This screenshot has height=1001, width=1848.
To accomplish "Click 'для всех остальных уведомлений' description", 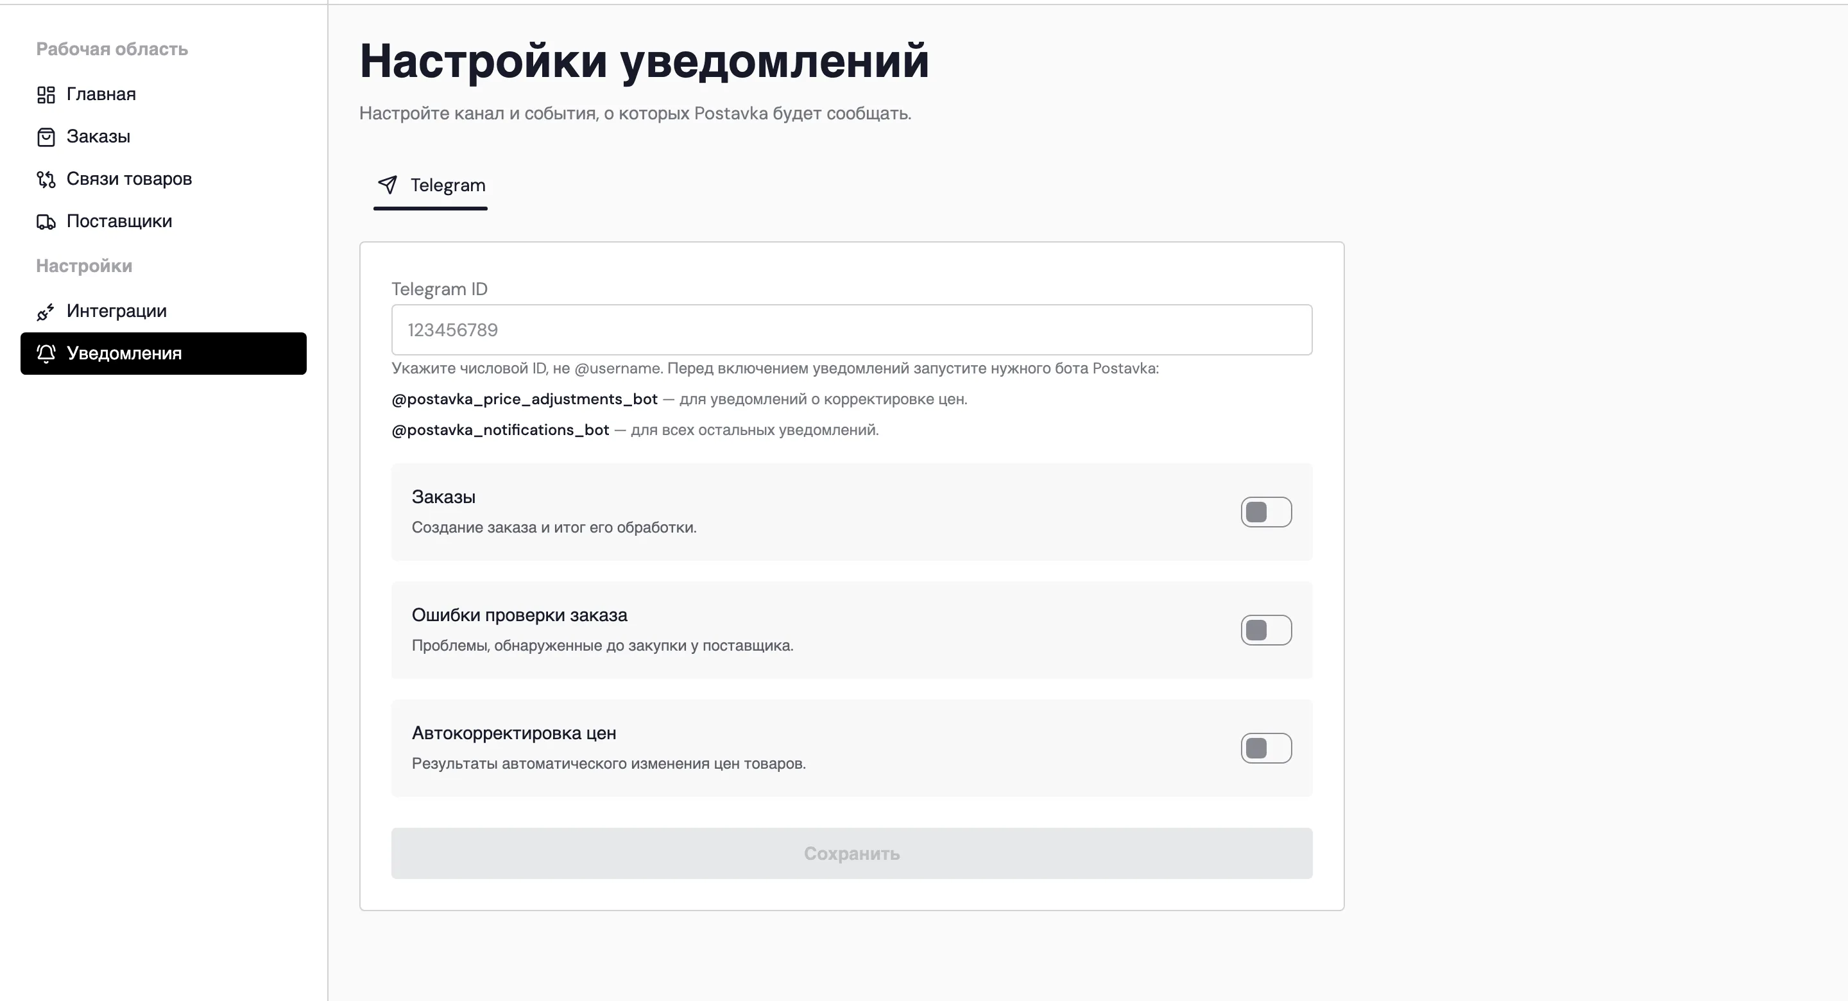I will tap(754, 430).
